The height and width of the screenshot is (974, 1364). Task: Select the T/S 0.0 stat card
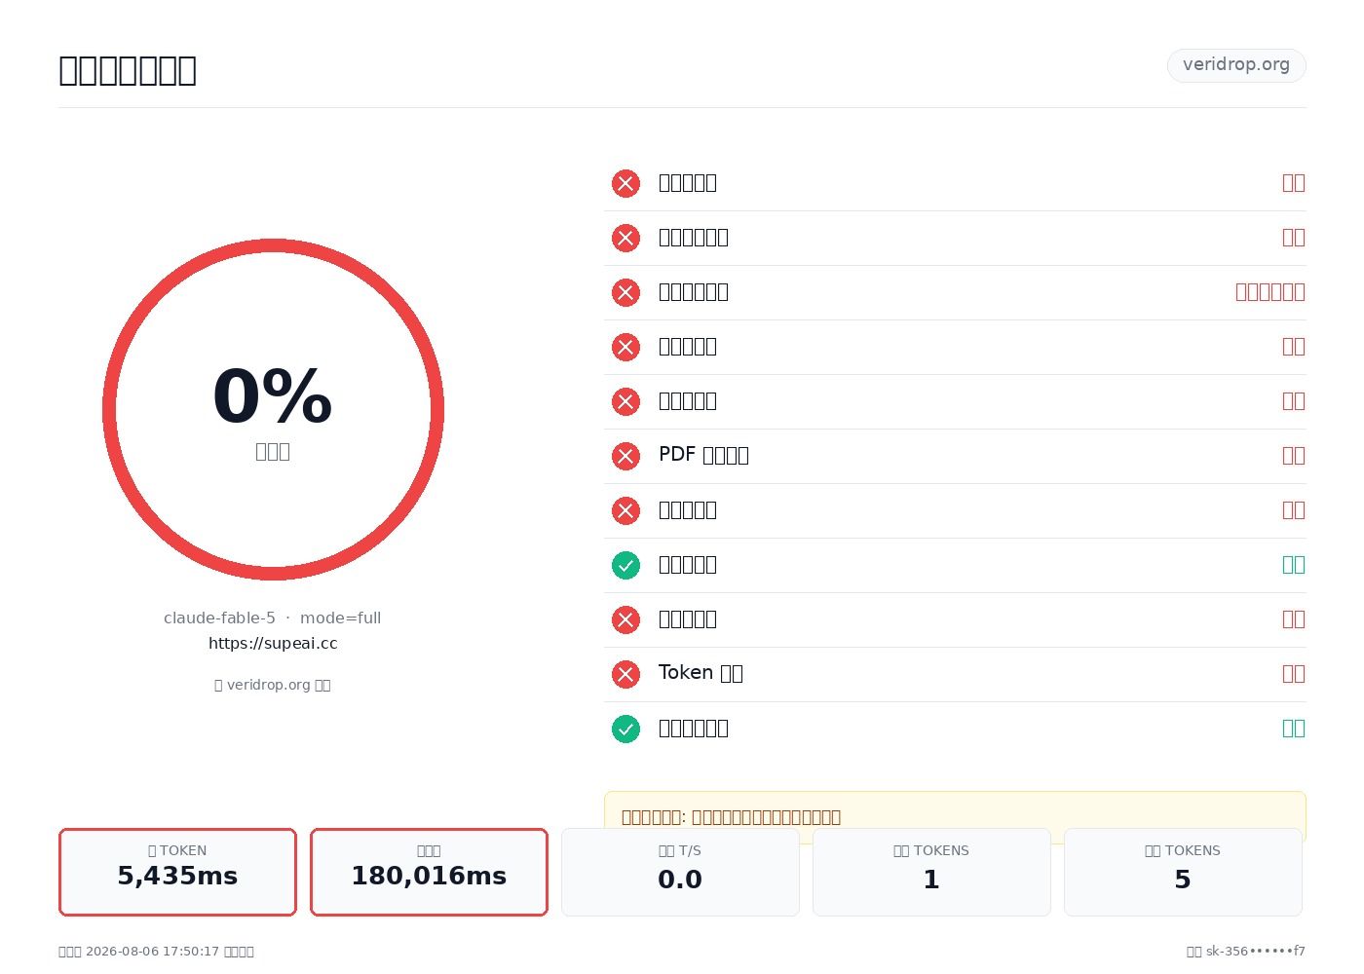point(680,872)
